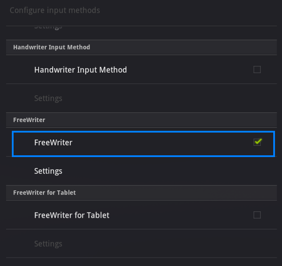This screenshot has height=266, width=282.
Task: Click the Handwriter Input Method section header
Action: [51, 47]
